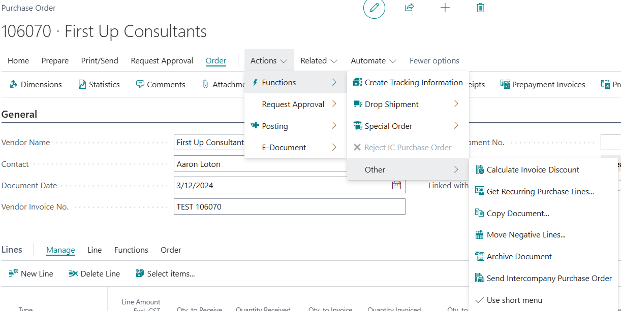The image size is (621, 311).
Task: Open the Related dropdown menu
Action: point(319,61)
